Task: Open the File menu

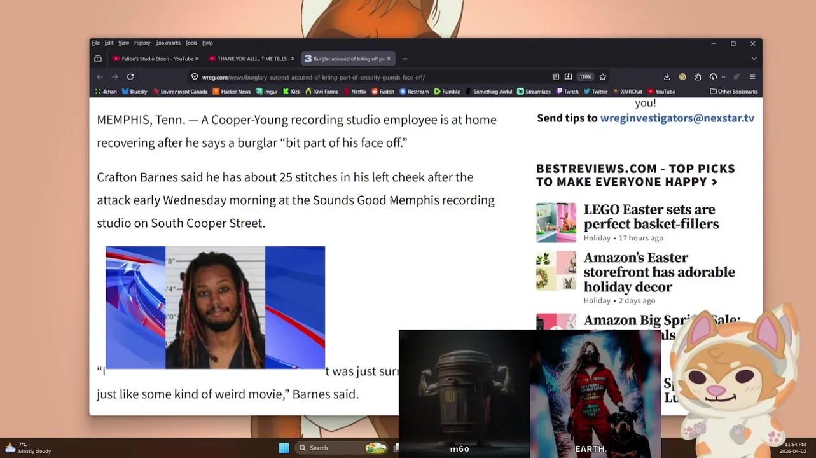Action: coord(95,43)
